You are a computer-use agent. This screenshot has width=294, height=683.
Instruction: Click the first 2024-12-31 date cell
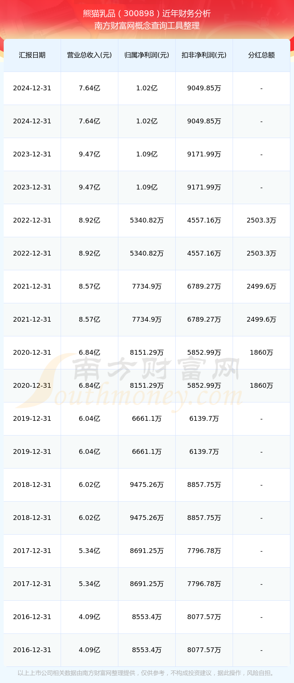click(x=32, y=88)
